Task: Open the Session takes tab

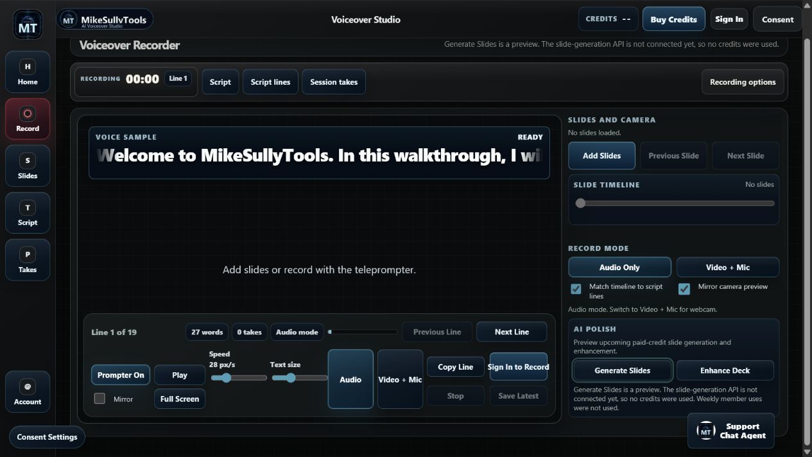Action: click(334, 82)
